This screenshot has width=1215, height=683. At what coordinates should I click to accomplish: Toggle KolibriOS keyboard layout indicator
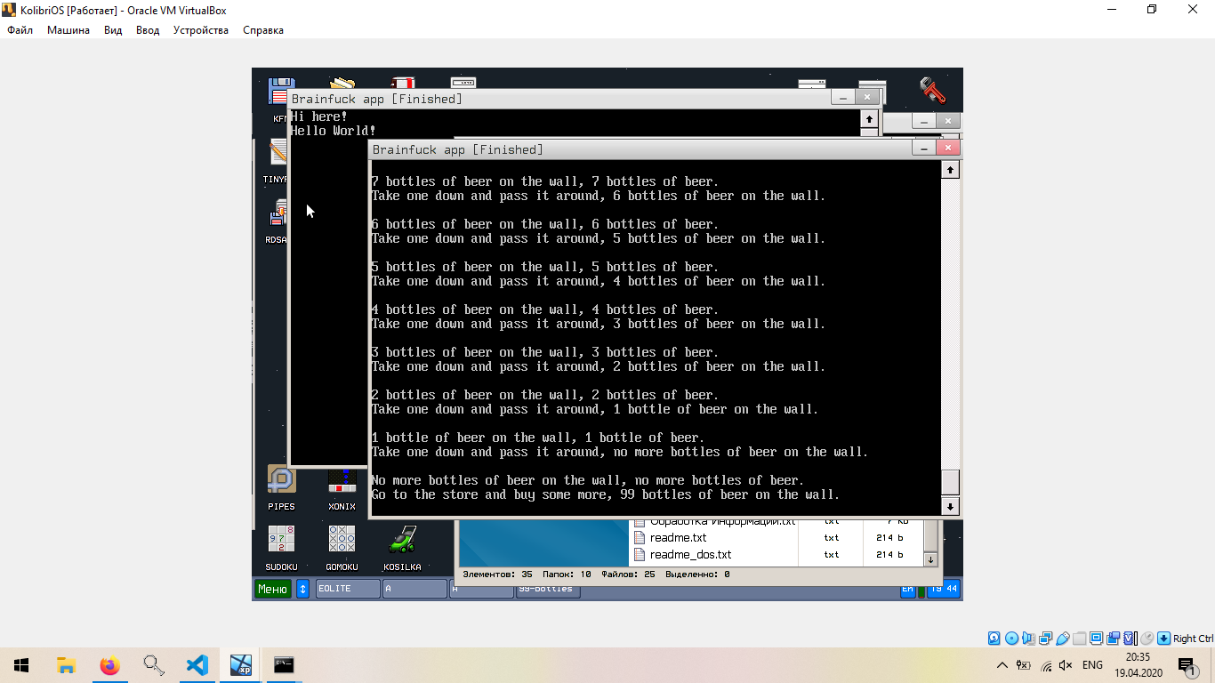pos(907,589)
